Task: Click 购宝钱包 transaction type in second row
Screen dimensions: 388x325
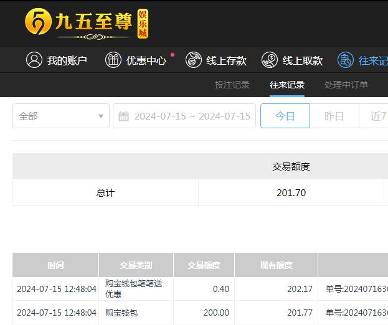Action: click(x=121, y=313)
